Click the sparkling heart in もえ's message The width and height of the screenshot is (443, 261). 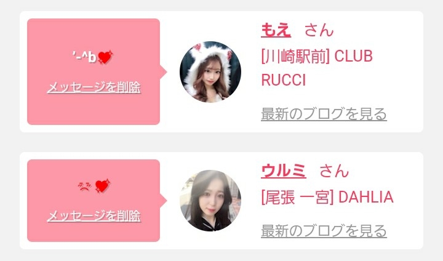[x=105, y=57]
